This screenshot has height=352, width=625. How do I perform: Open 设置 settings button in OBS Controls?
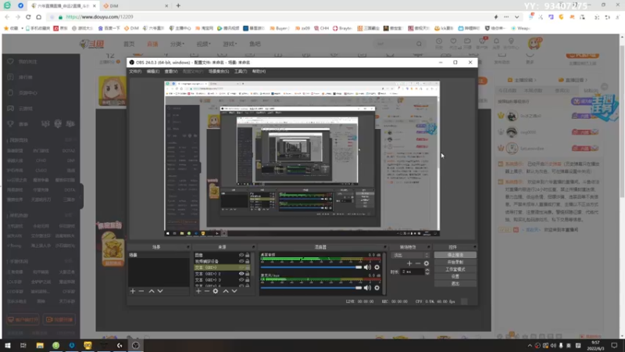point(455,277)
